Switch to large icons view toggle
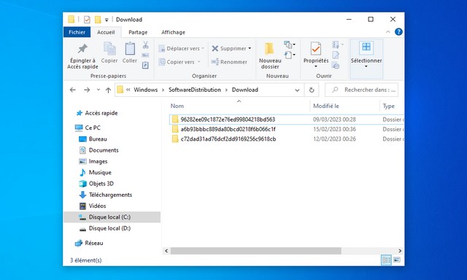 click(397, 260)
